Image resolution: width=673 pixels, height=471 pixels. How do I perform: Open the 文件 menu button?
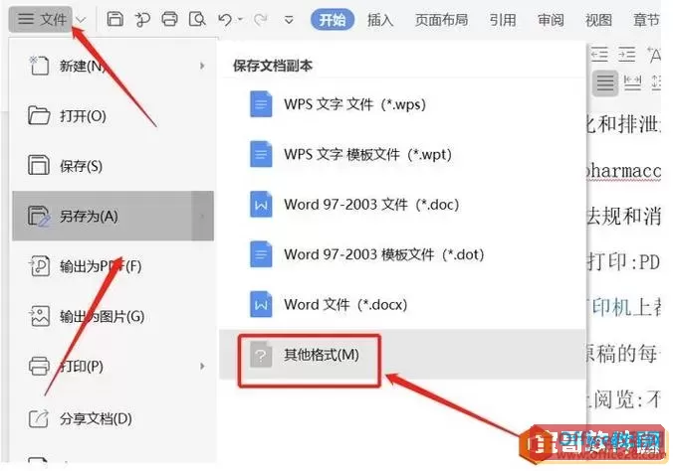(x=41, y=19)
